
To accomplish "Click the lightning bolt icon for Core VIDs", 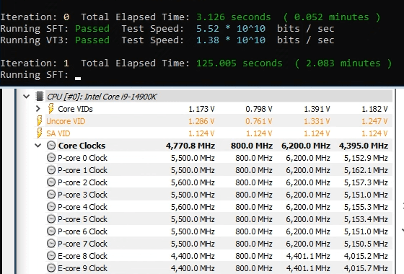I will tap(50, 108).
